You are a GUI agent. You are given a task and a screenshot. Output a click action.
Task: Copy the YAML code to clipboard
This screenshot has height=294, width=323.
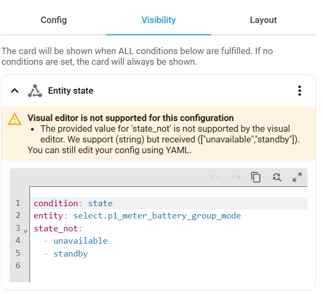pos(256,177)
